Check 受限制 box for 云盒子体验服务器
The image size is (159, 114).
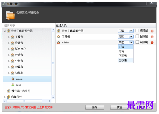click(137, 30)
